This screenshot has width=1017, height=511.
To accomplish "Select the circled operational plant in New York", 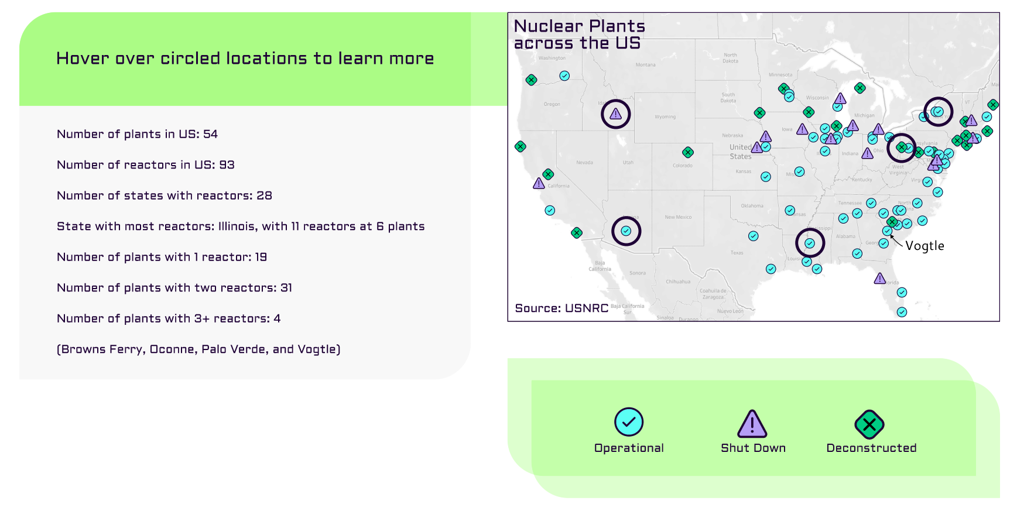I will click(x=938, y=111).
